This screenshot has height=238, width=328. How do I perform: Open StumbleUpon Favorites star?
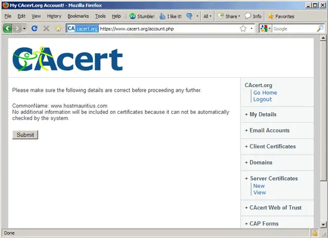281,16
